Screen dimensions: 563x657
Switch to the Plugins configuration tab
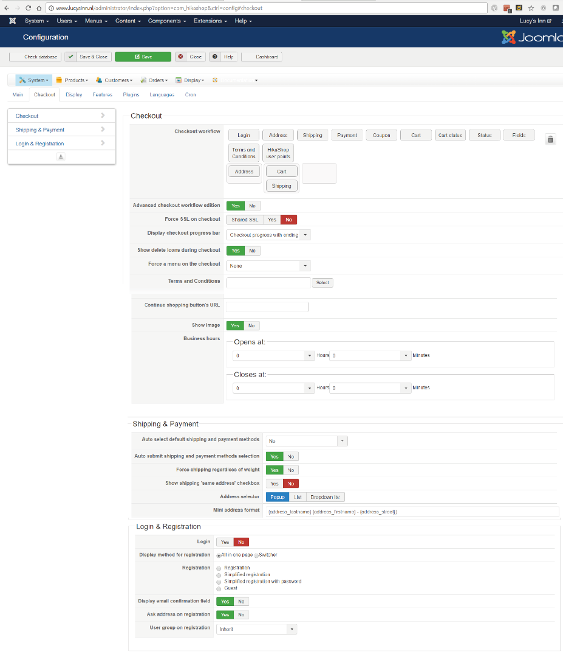pyautogui.click(x=131, y=95)
